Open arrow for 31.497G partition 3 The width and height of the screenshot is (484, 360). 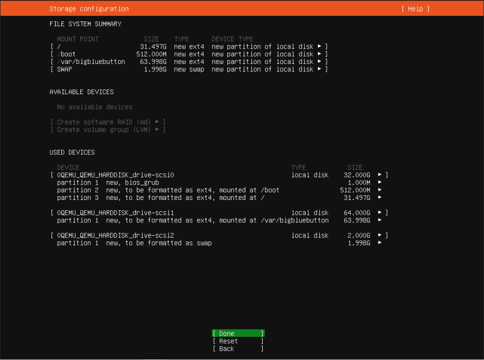click(380, 198)
